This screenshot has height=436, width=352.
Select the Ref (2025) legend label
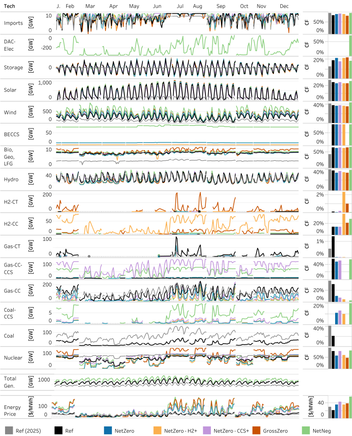[x=28, y=431]
